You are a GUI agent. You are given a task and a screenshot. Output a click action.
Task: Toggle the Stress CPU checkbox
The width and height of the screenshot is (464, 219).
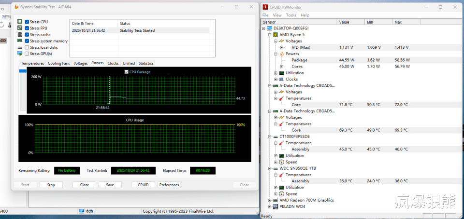[27, 22]
